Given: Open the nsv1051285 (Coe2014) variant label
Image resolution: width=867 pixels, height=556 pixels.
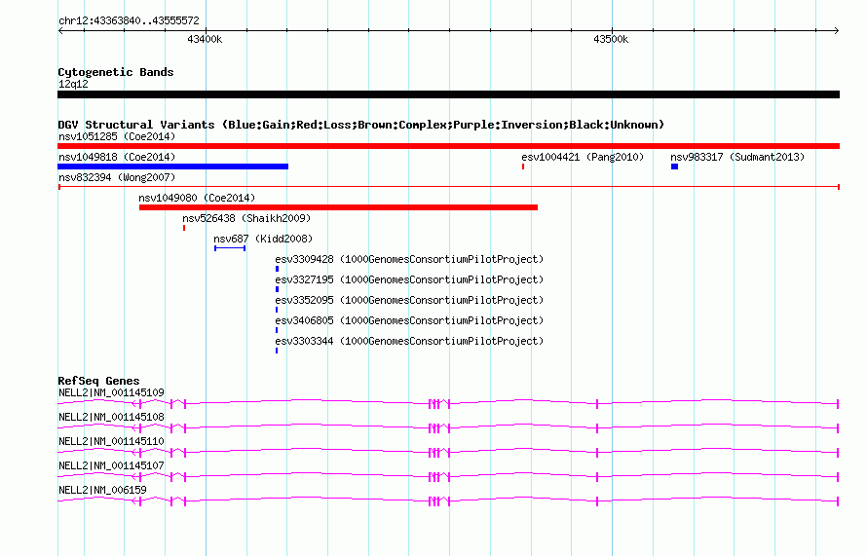Looking at the screenshot, I should (x=117, y=136).
